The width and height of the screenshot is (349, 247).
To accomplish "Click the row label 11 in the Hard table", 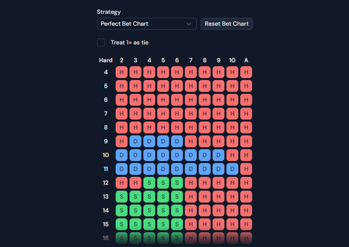I will [106, 169].
